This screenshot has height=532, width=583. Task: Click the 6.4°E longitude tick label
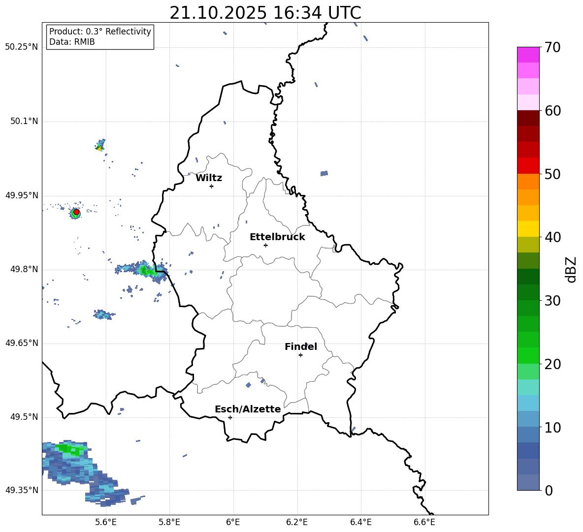coord(360,522)
